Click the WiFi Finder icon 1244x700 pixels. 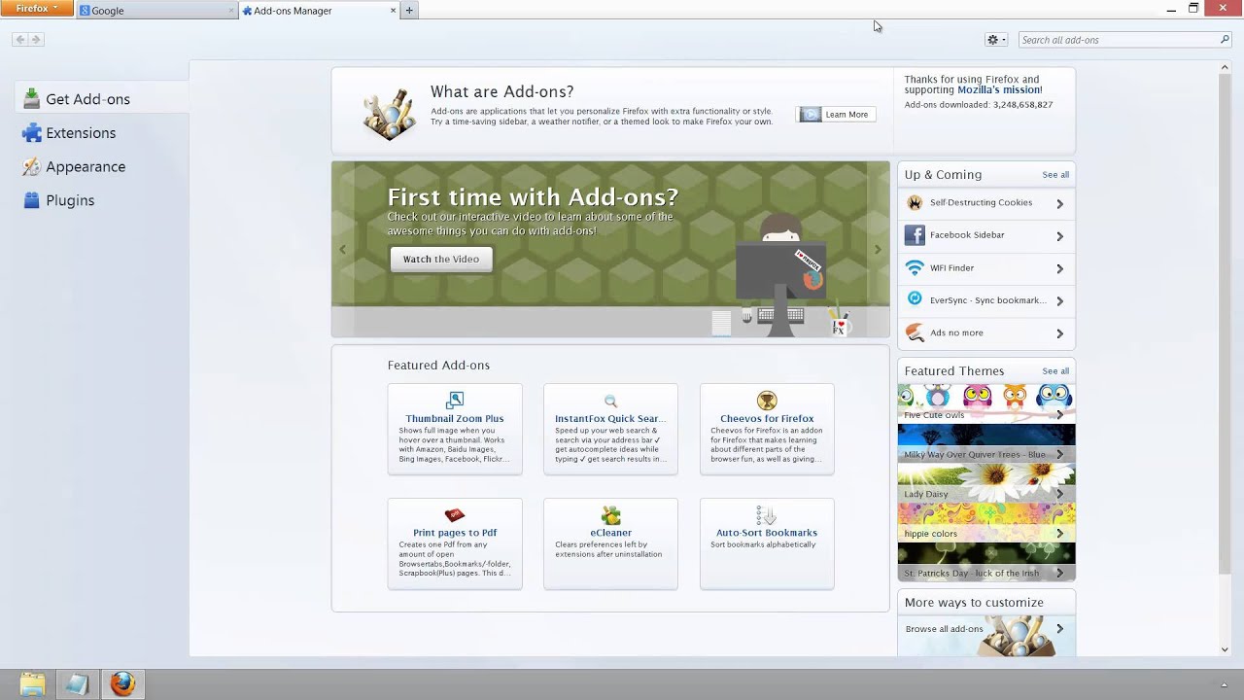point(915,267)
